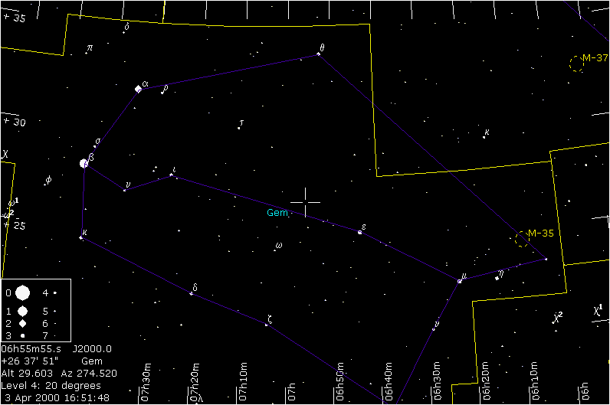Select the epsilon star in Gemini
This screenshot has width=610, height=405.
[x=360, y=231]
